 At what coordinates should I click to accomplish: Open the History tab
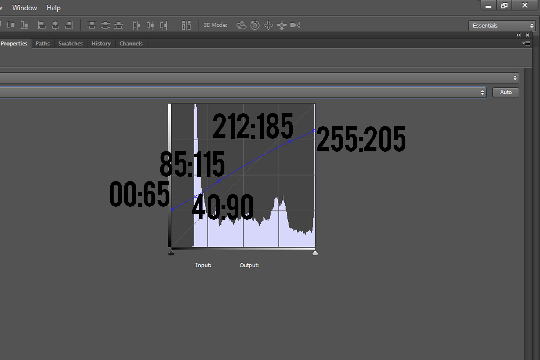[x=101, y=44]
